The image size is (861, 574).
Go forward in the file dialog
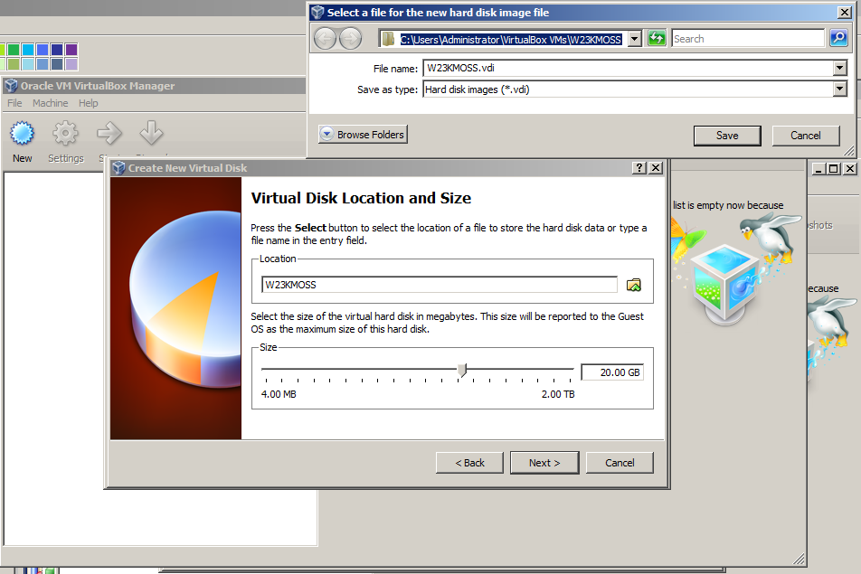[x=350, y=39]
